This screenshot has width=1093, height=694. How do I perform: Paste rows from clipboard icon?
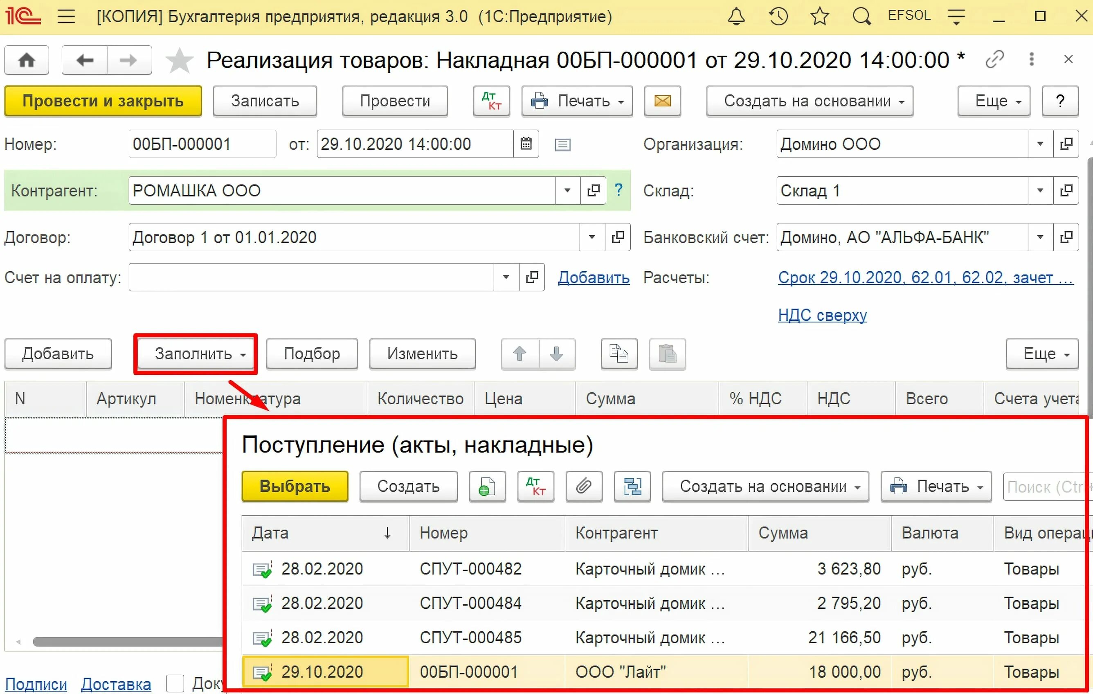pyautogui.click(x=667, y=354)
